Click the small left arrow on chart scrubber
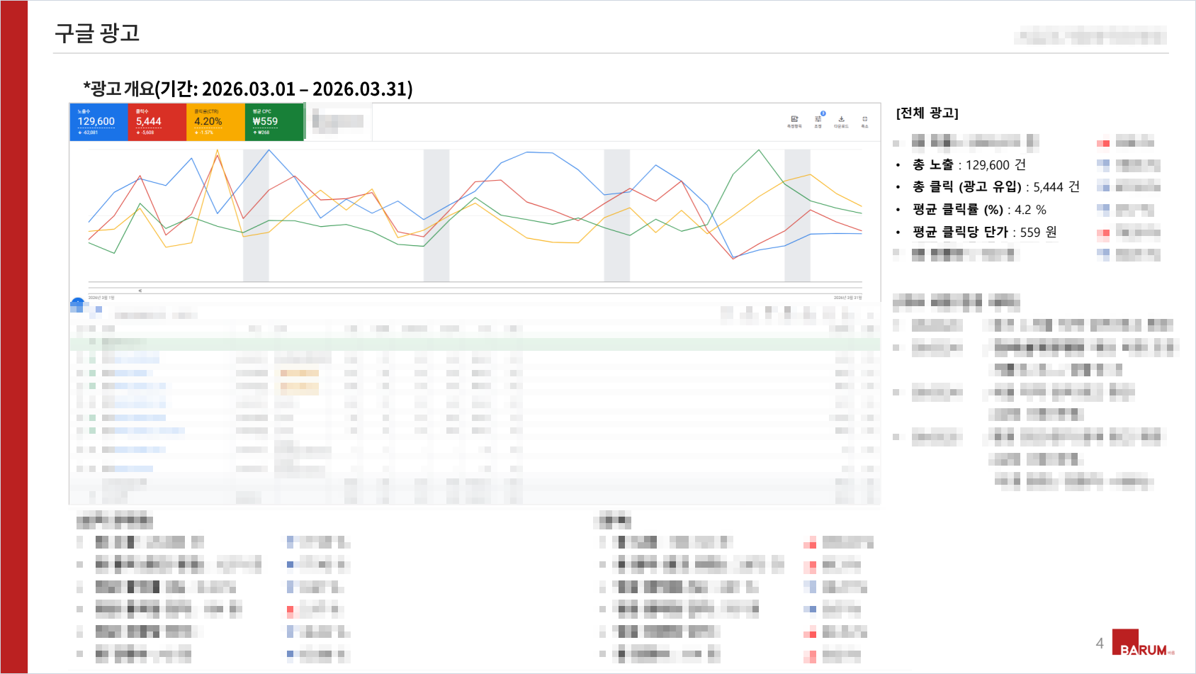The width and height of the screenshot is (1196, 674). (140, 291)
